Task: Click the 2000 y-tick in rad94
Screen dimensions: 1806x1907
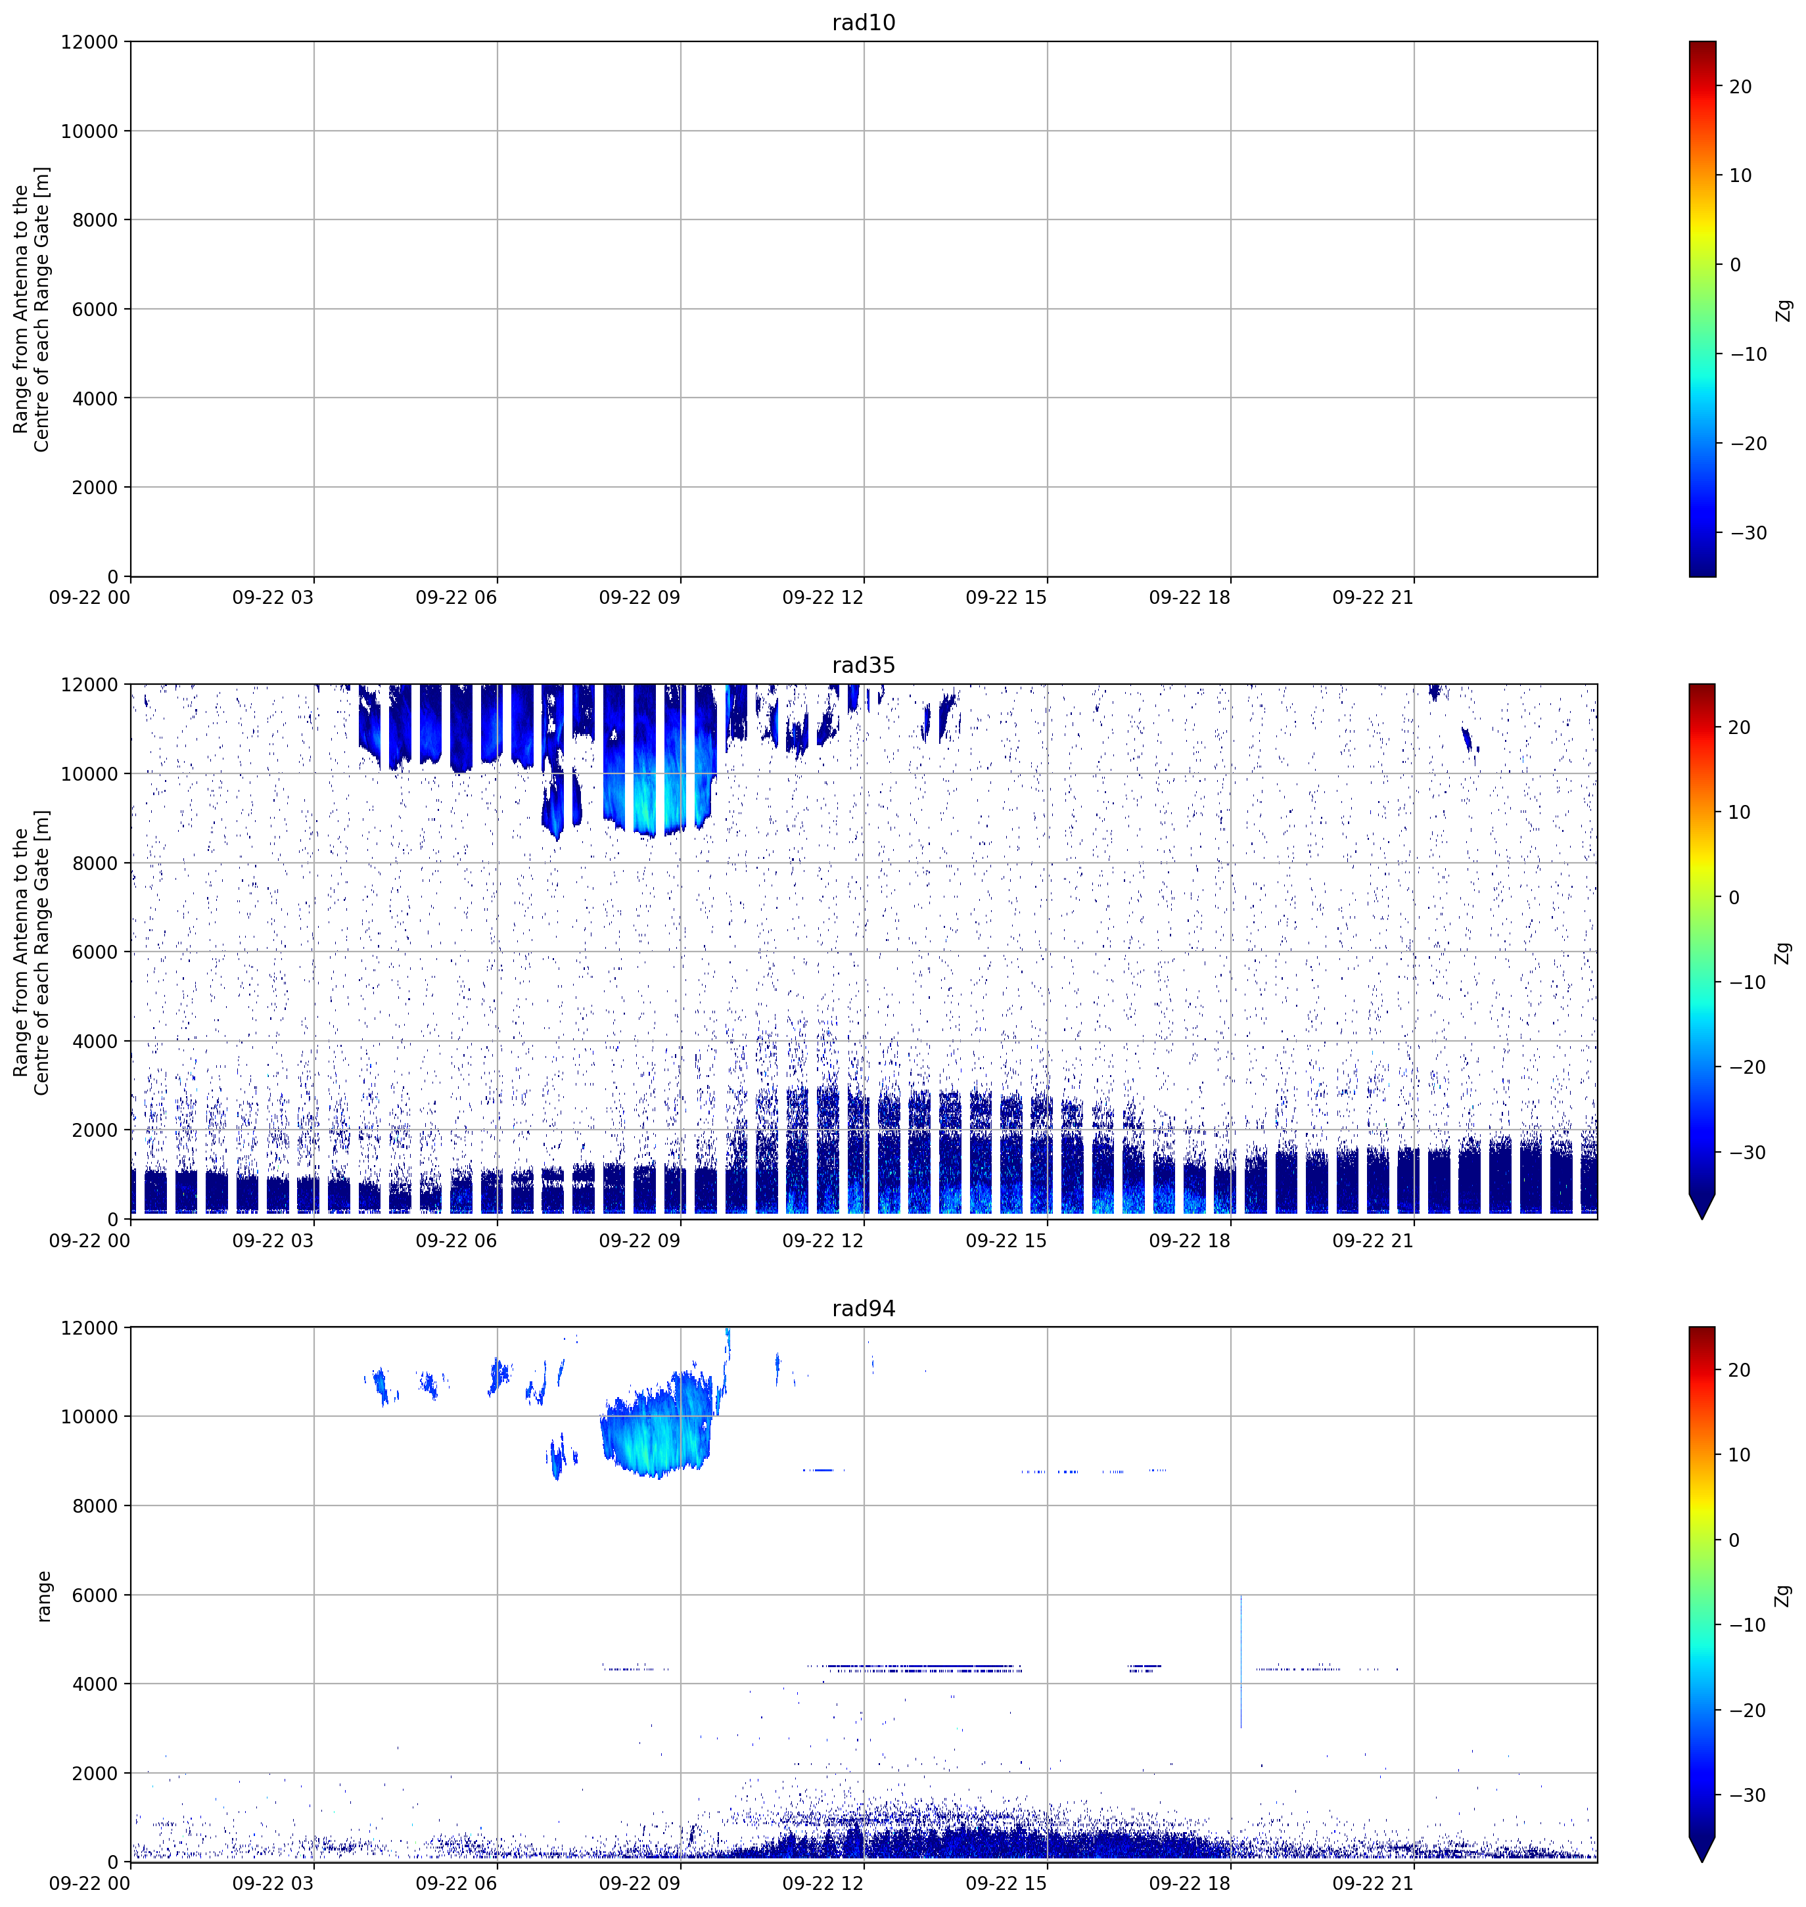Action: [95, 1773]
